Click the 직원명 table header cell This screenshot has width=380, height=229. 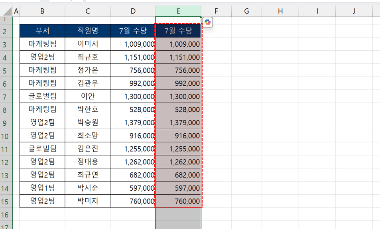(x=88, y=31)
